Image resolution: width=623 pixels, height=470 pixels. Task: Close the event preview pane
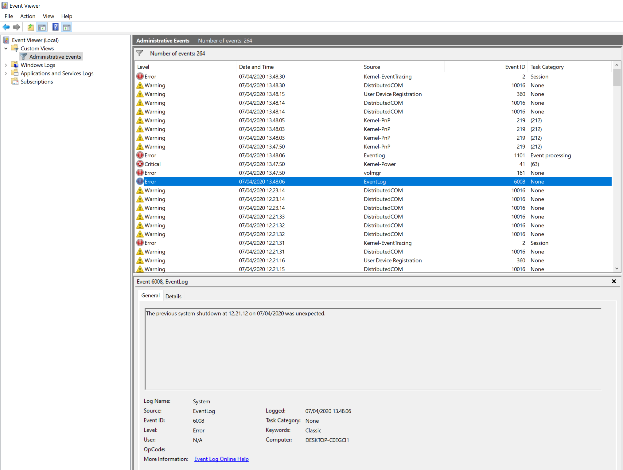coord(614,281)
